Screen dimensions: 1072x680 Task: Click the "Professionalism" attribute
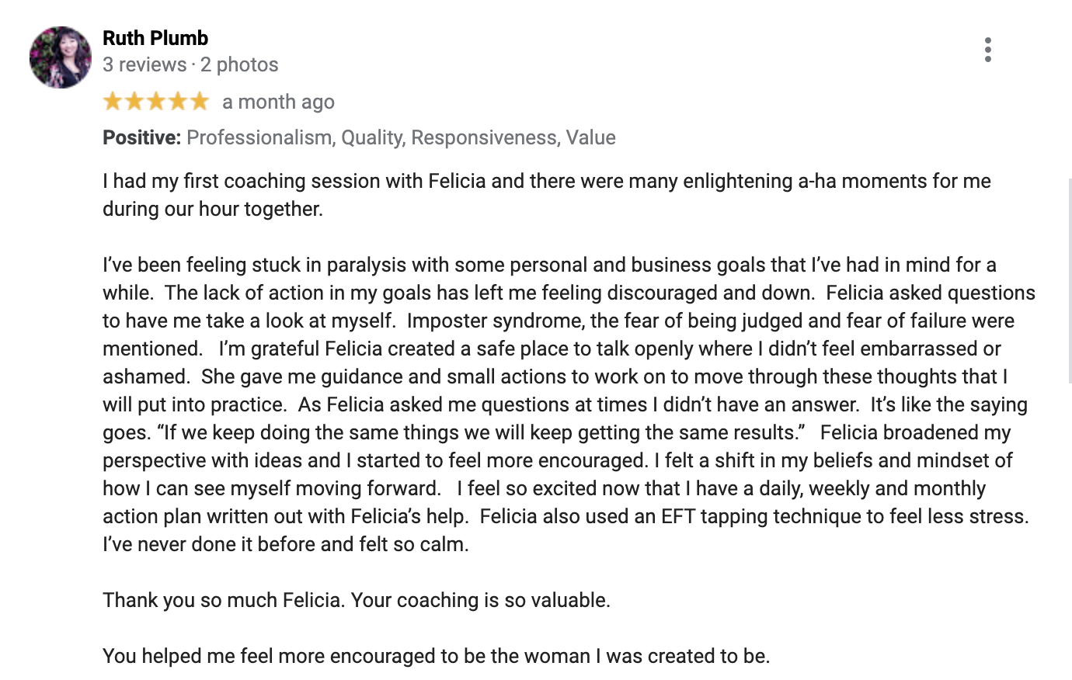(x=259, y=137)
